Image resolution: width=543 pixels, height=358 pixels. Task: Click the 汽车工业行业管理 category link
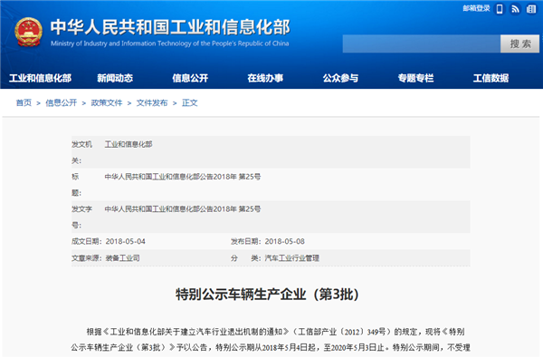[291, 258]
